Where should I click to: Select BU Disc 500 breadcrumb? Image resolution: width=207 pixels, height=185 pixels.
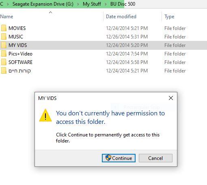pyautogui.click(x=123, y=4)
